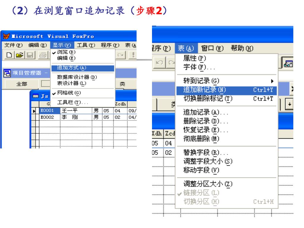Screen dimensions: 304x228
Task: Choose 切换删除标记(T) menu item
Action: point(227,99)
